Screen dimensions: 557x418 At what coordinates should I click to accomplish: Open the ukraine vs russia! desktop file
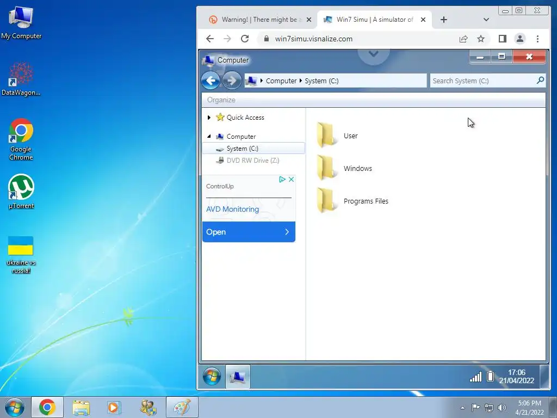pyautogui.click(x=21, y=255)
